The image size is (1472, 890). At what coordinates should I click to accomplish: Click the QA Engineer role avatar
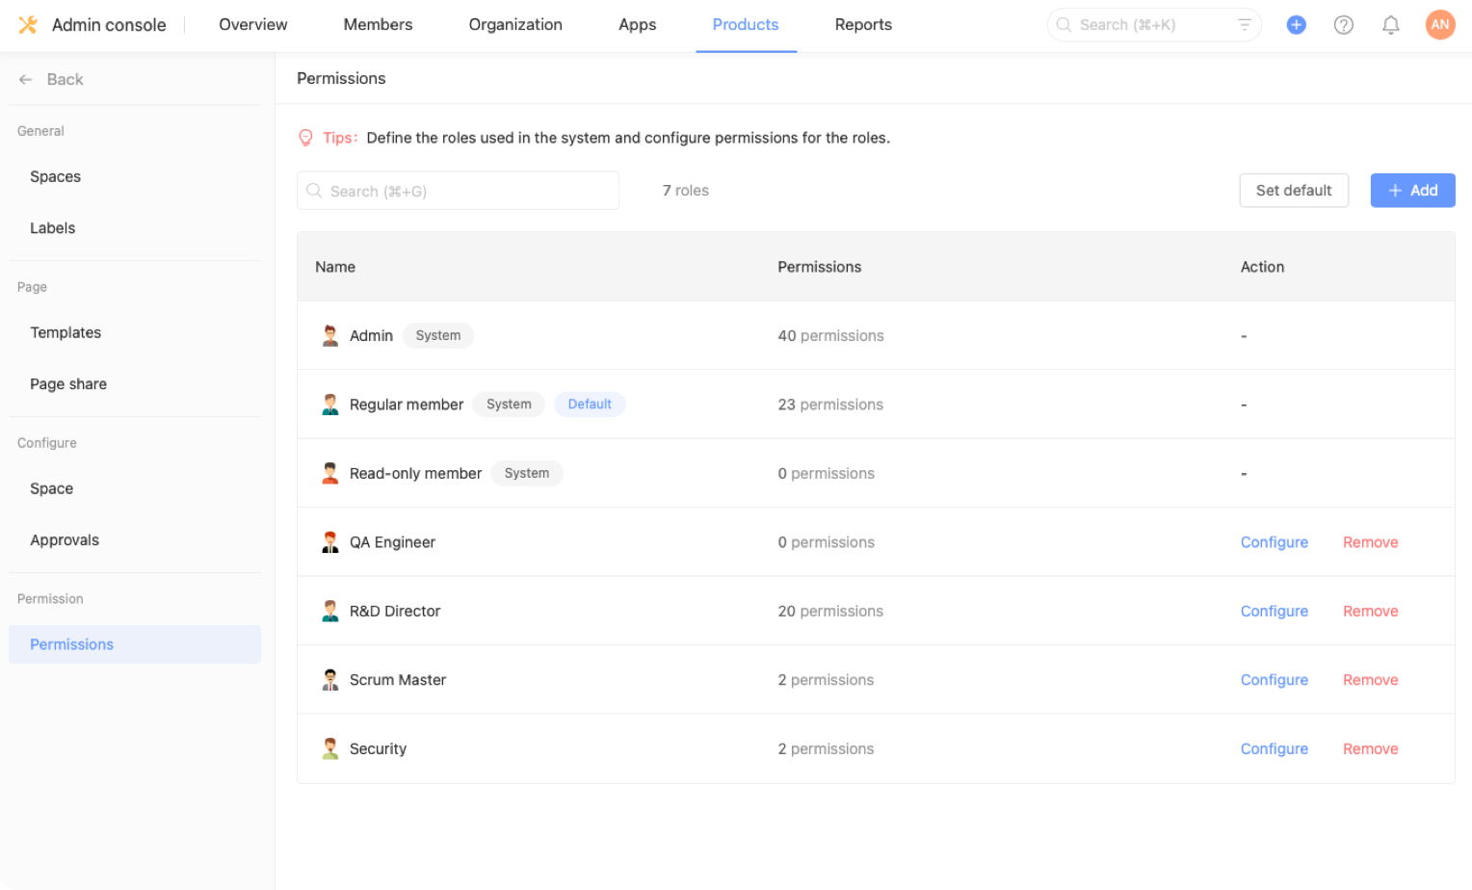(330, 542)
